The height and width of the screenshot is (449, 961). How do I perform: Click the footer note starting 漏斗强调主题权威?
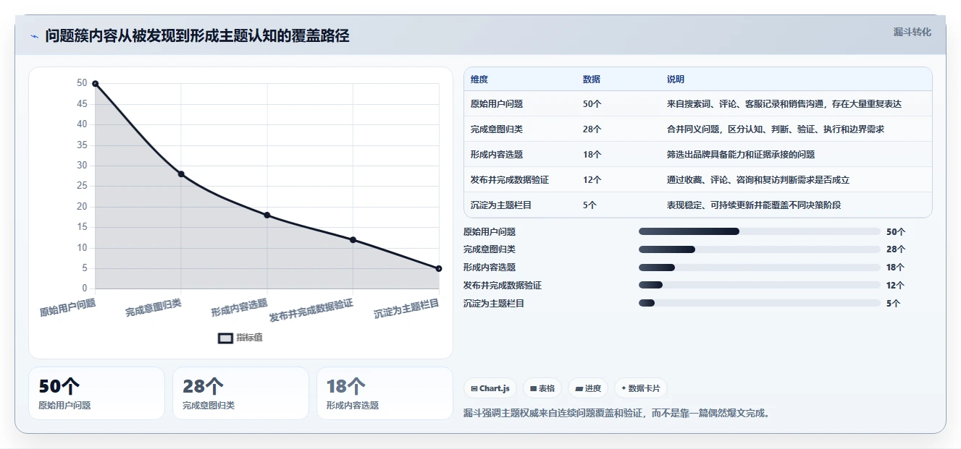click(x=616, y=414)
